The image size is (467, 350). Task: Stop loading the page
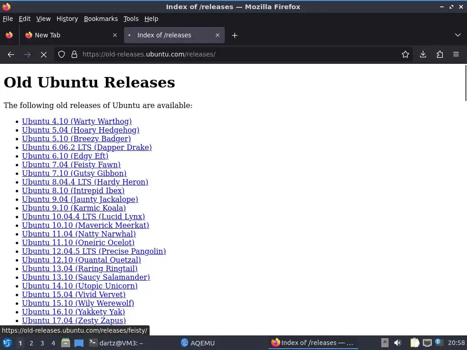click(x=43, y=55)
